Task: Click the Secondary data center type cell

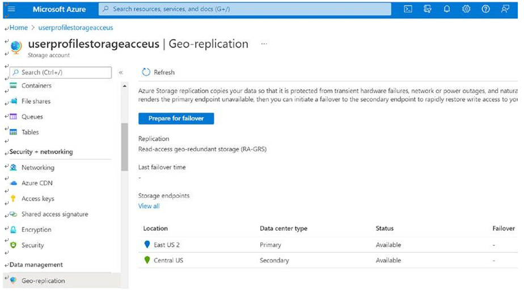Action: (x=274, y=260)
